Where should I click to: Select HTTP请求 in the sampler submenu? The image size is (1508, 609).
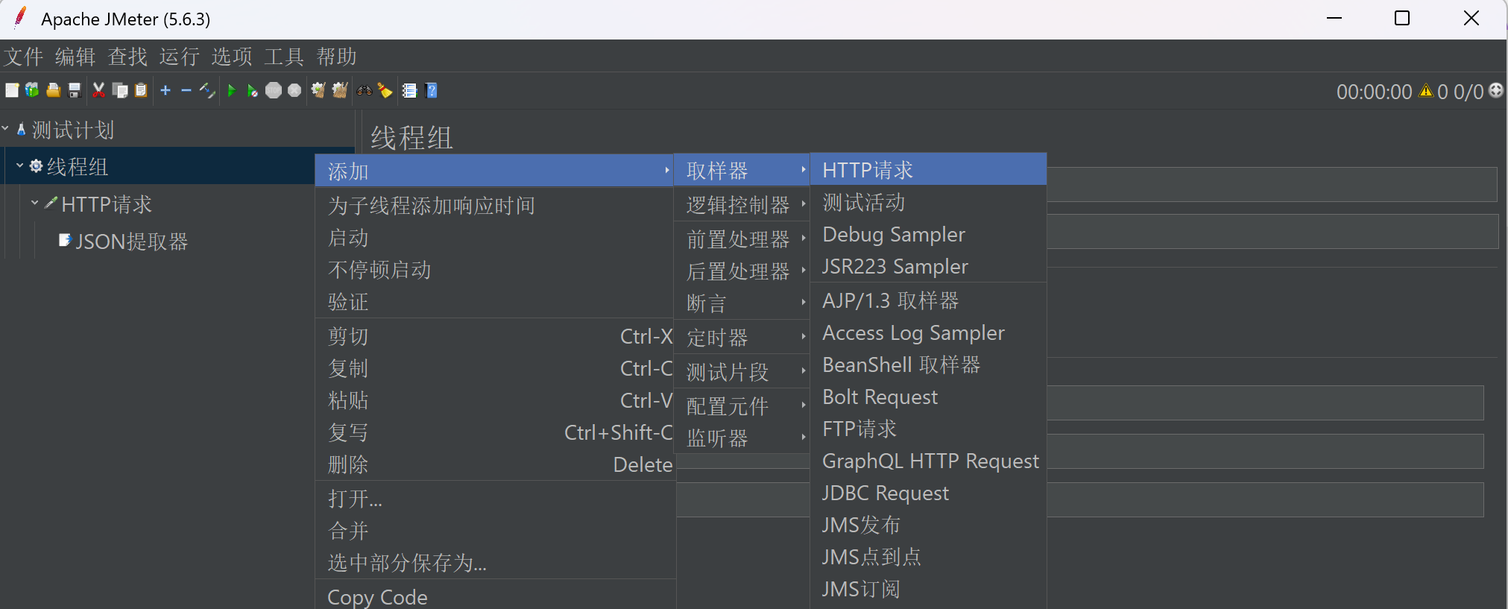pyautogui.click(x=928, y=169)
